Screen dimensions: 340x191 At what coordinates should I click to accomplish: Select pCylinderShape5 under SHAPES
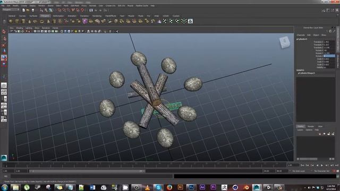pos(306,73)
